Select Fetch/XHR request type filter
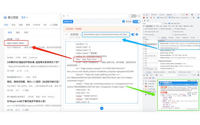 click(x=149, y=26)
